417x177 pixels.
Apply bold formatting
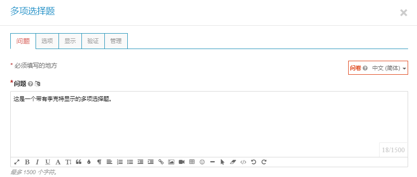click(x=27, y=162)
